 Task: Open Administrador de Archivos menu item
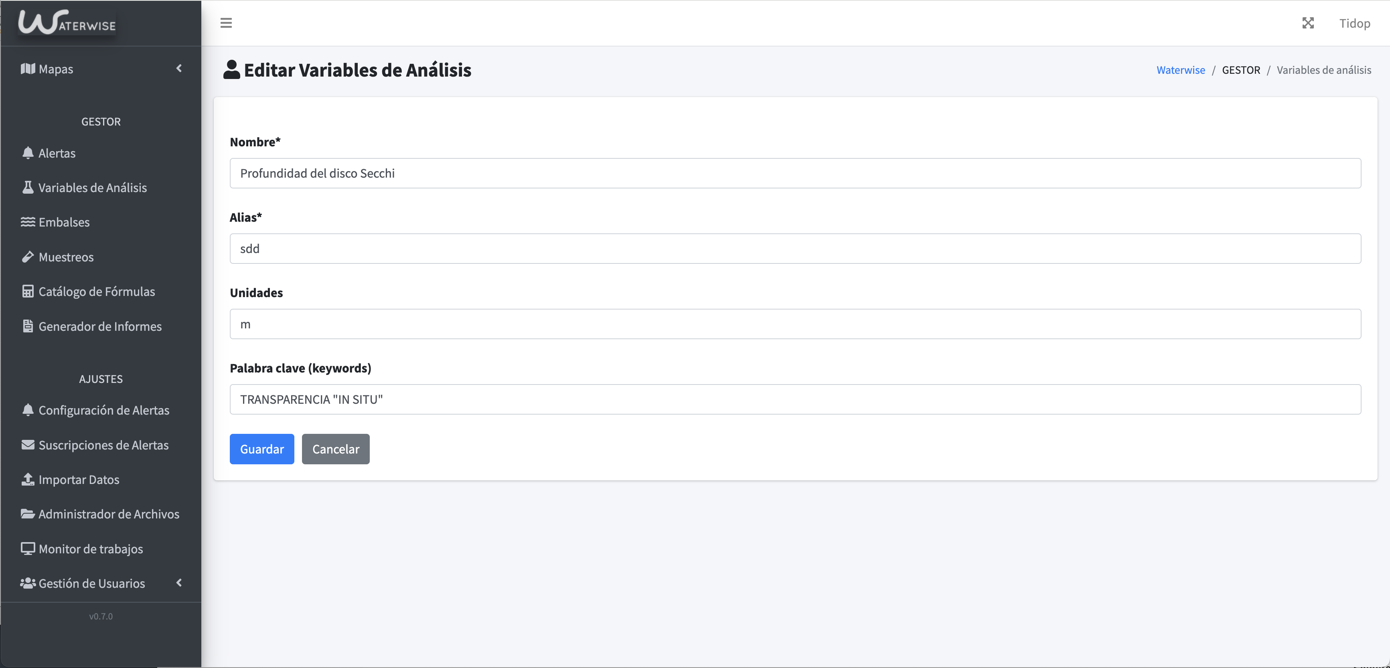(101, 514)
